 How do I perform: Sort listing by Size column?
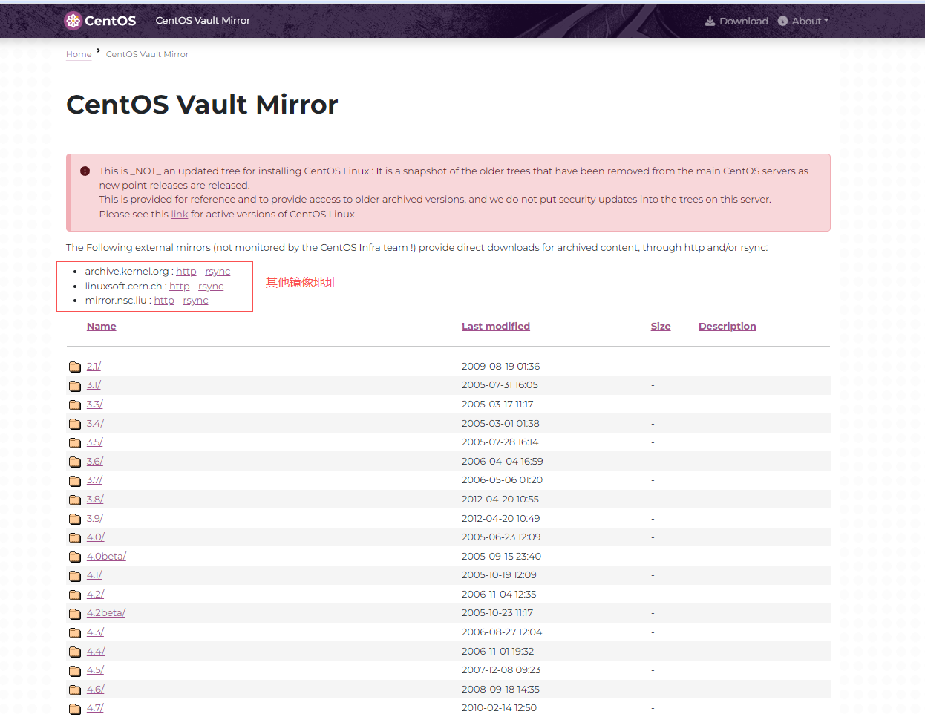(661, 326)
